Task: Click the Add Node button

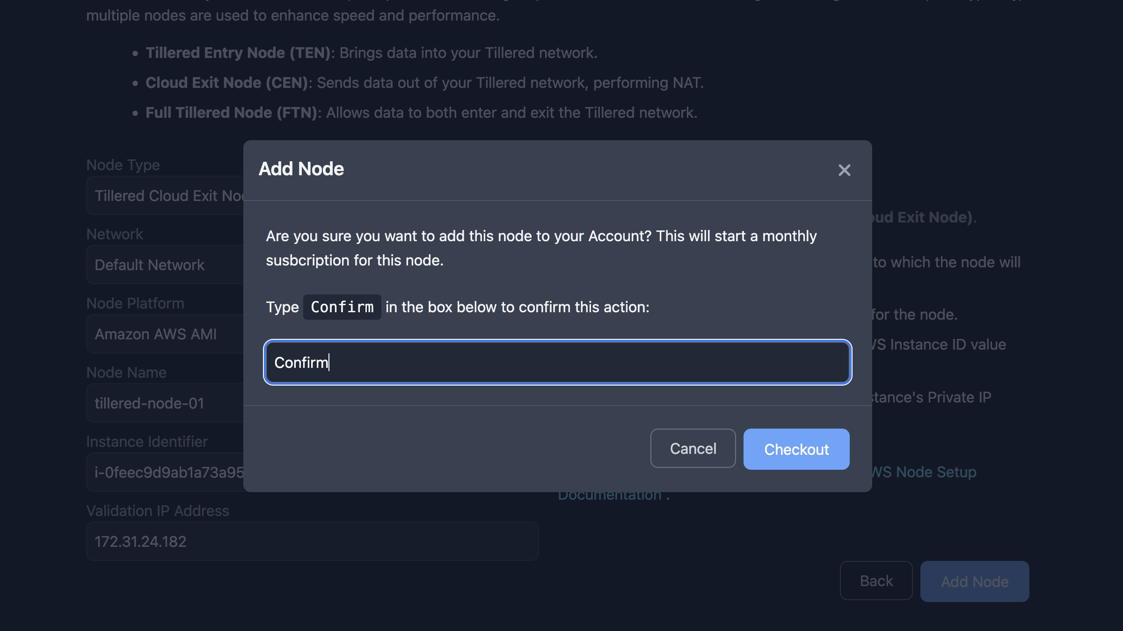Action: 975,581
